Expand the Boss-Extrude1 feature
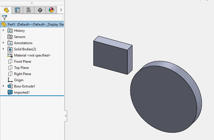The width and height of the screenshot is (214, 140). (x=3, y=86)
